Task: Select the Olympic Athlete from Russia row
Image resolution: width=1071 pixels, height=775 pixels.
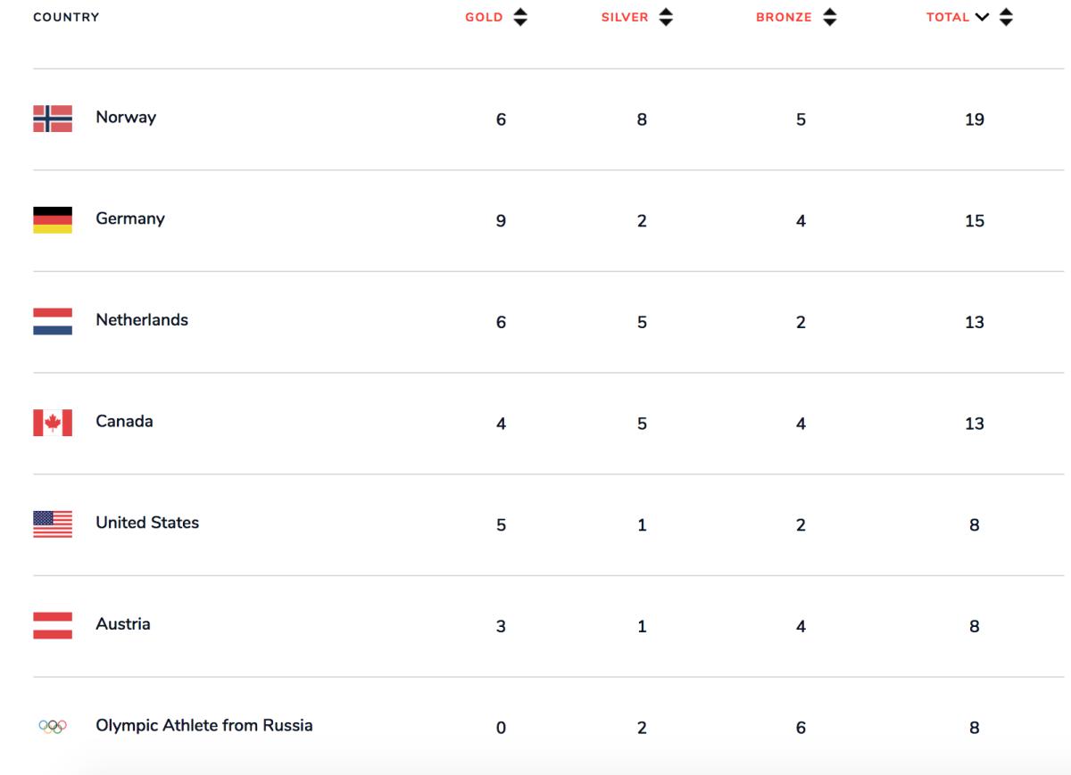Action: [204, 725]
